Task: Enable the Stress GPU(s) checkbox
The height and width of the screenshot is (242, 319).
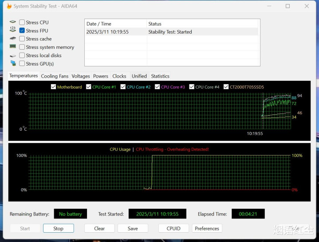Action: coord(22,63)
